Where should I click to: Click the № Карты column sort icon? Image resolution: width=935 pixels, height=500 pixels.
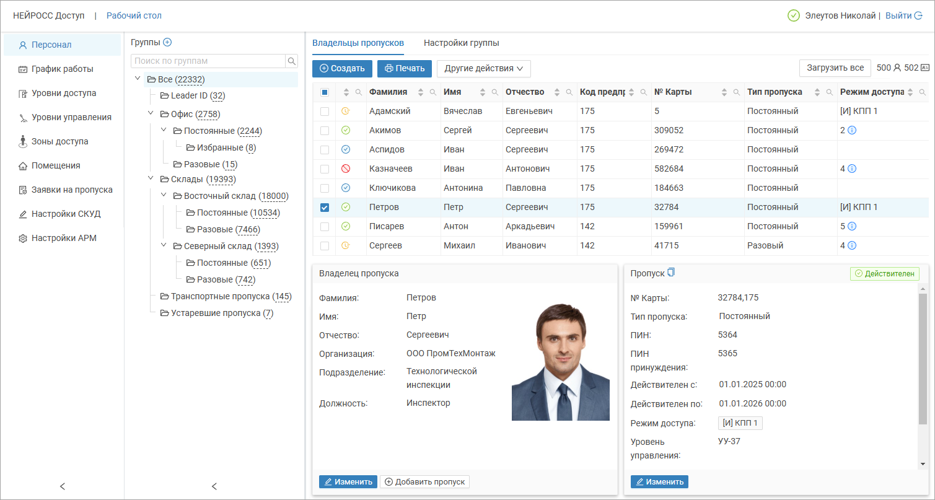724,92
